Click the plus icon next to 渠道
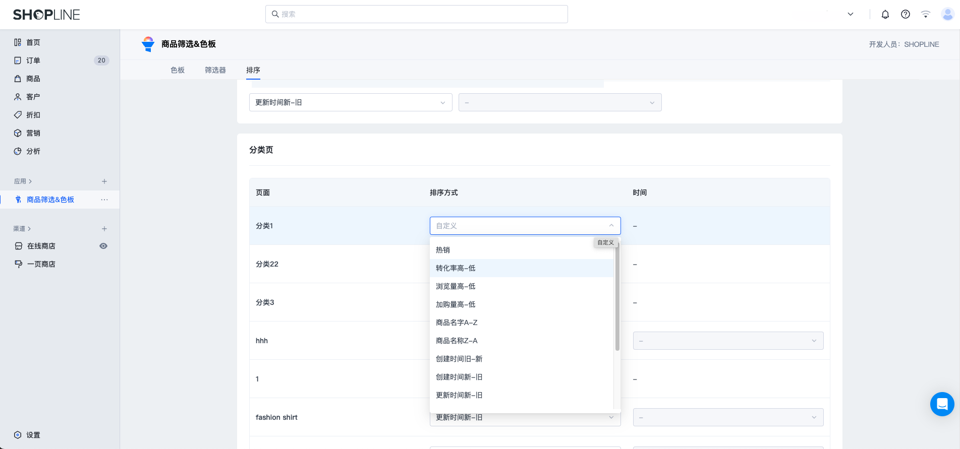Image resolution: width=960 pixels, height=449 pixels. click(x=104, y=229)
